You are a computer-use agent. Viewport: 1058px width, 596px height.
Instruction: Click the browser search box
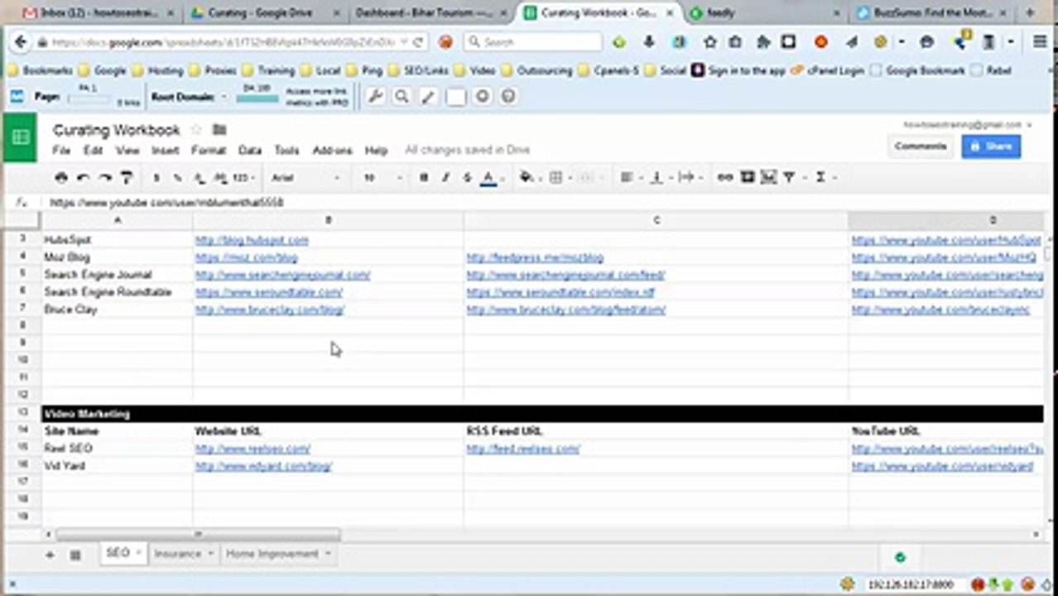(532, 41)
